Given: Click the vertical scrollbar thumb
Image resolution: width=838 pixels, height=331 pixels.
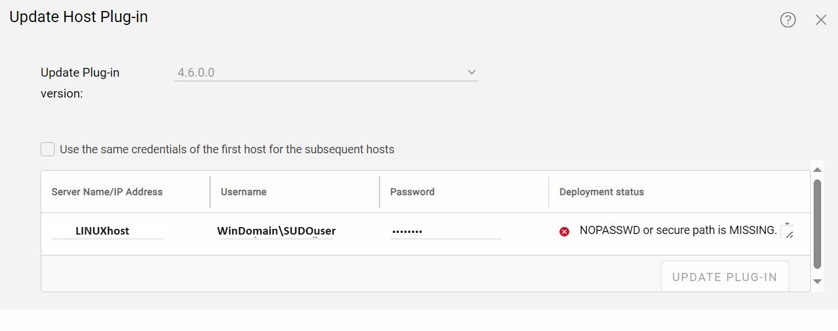Looking at the screenshot, I should [817, 224].
